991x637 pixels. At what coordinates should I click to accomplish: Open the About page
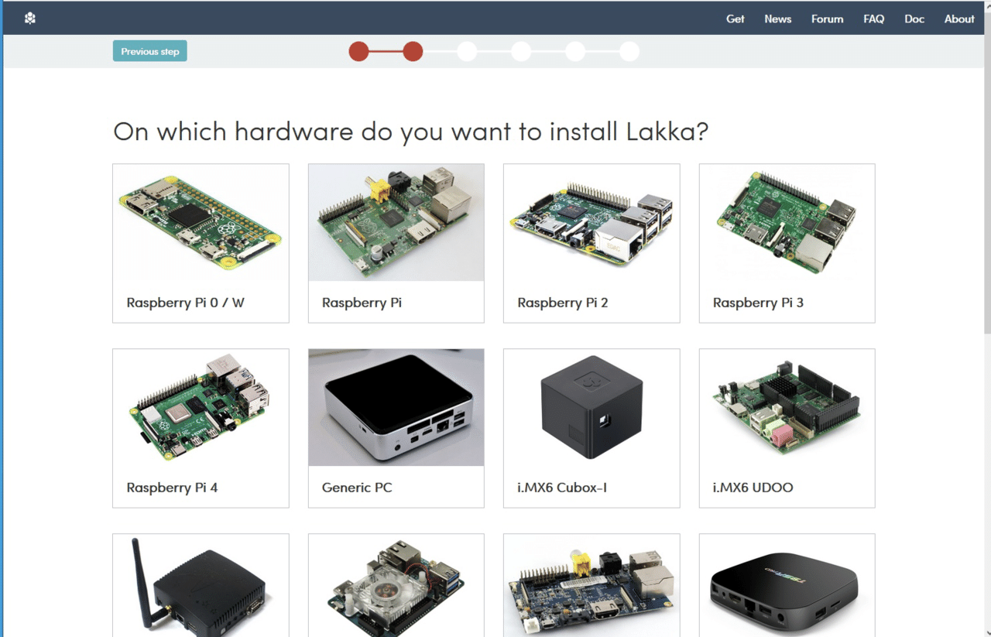point(959,19)
